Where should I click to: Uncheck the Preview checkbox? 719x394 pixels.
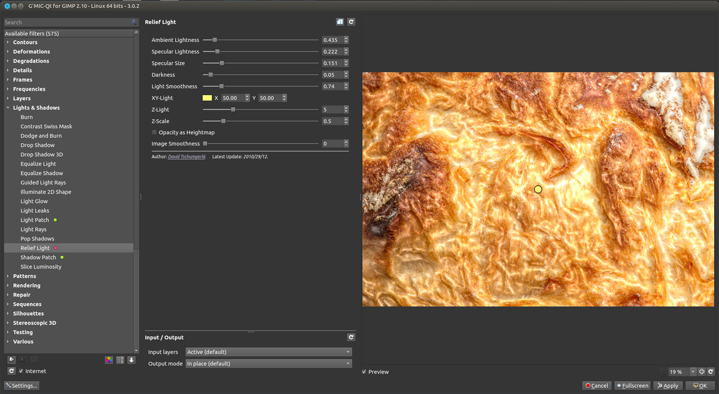tap(364, 372)
